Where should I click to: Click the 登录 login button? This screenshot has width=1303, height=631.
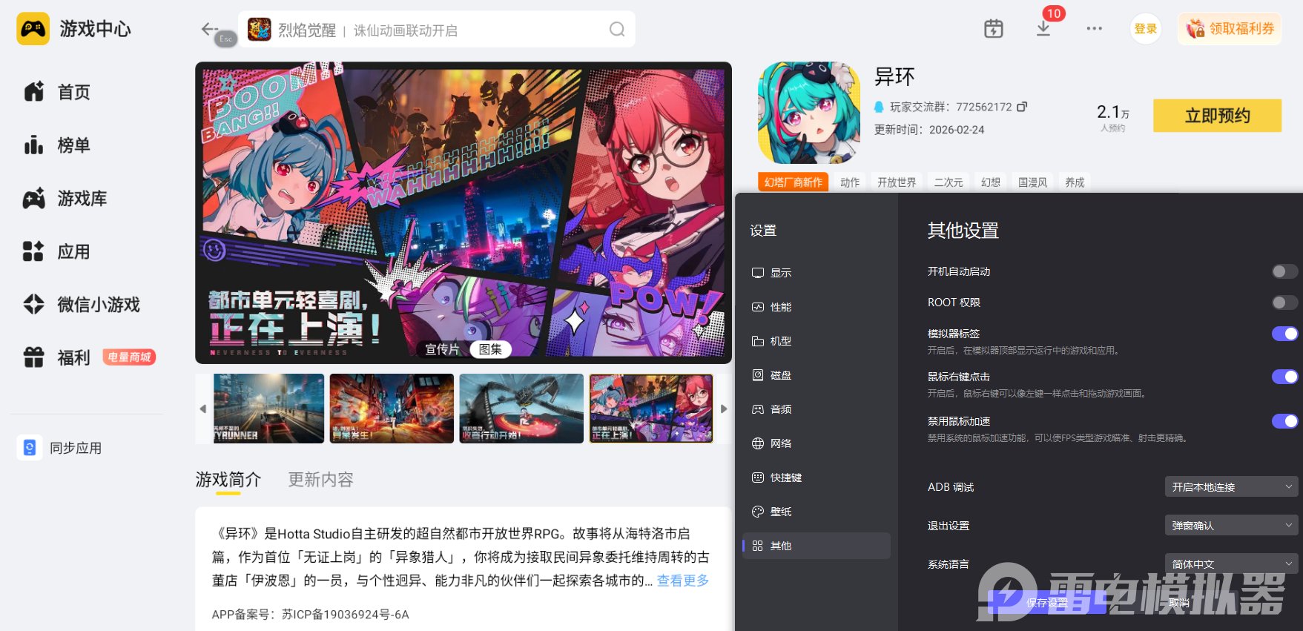(1146, 29)
